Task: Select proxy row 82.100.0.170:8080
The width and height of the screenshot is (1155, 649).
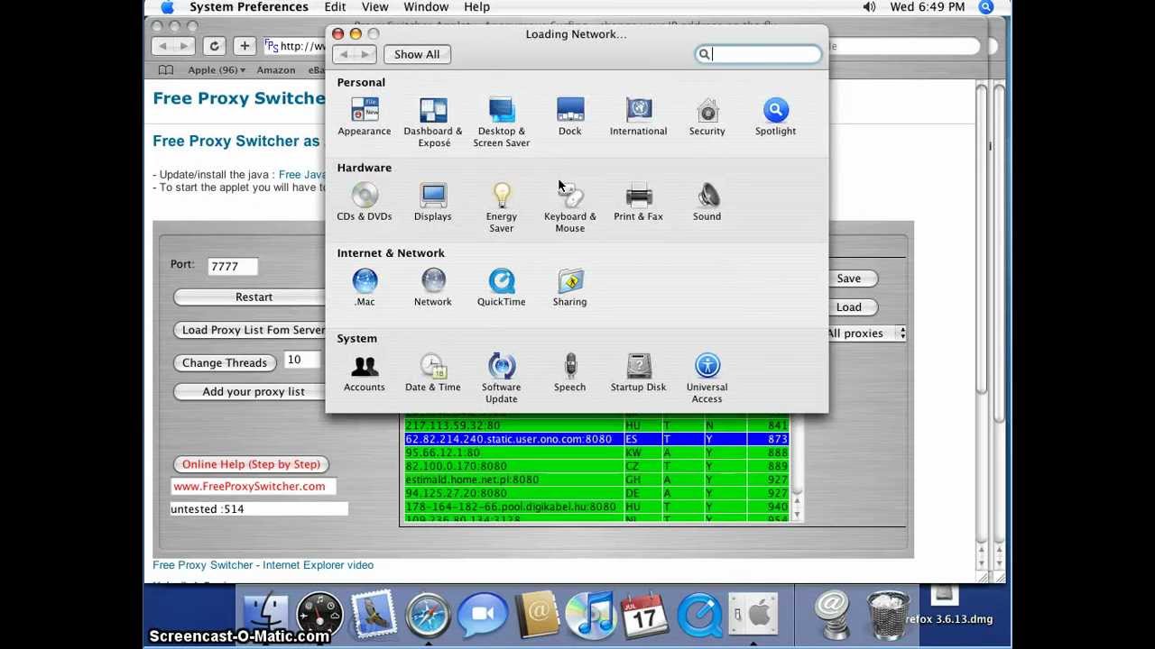Action: pos(596,466)
